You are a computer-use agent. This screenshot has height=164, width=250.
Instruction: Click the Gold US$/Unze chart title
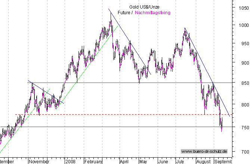143,7
